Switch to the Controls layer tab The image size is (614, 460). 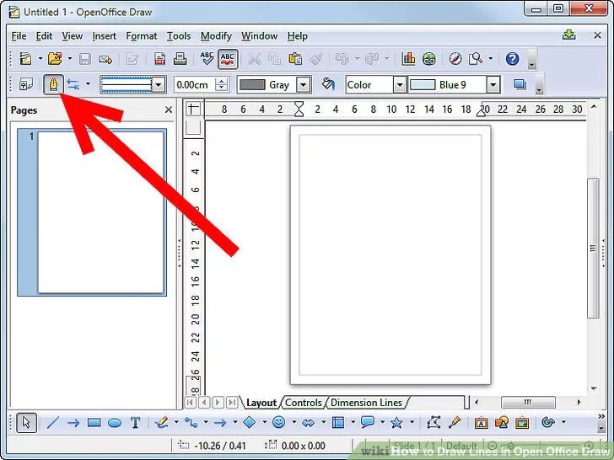coord(303,403)
